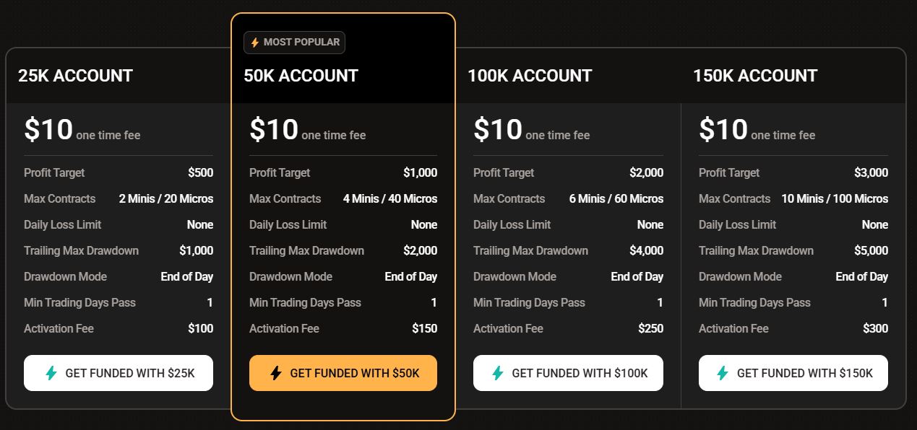Viewport: 917px width, 430px height.
Task: Click 100K Activation Fee $250 value
Action: (x=650, y=329)
